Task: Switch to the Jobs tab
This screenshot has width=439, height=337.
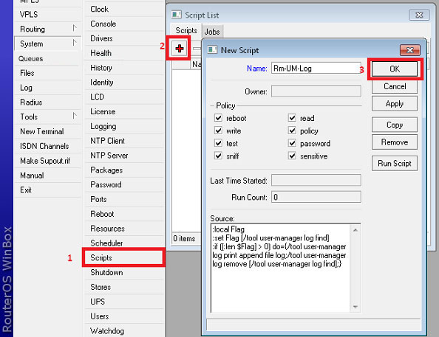Action: (212, 32)
